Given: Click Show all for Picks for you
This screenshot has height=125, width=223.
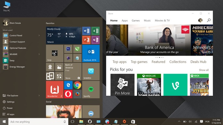Looking at the screenshot, I should tap(204, 70).
